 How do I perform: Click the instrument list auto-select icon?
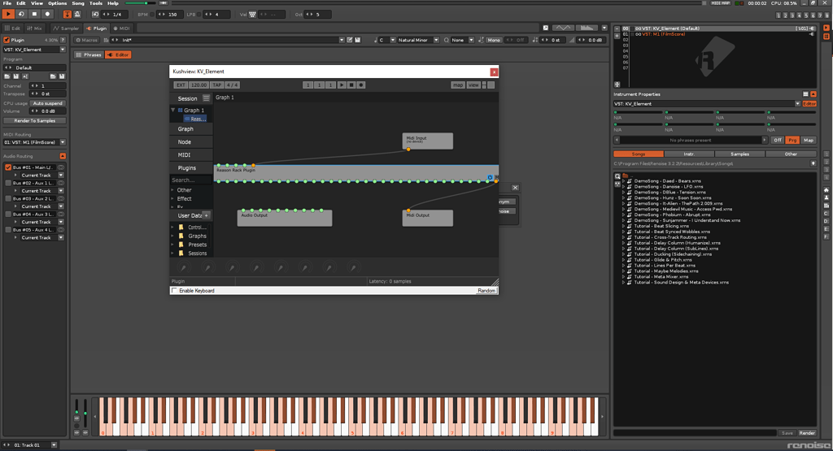617,85
